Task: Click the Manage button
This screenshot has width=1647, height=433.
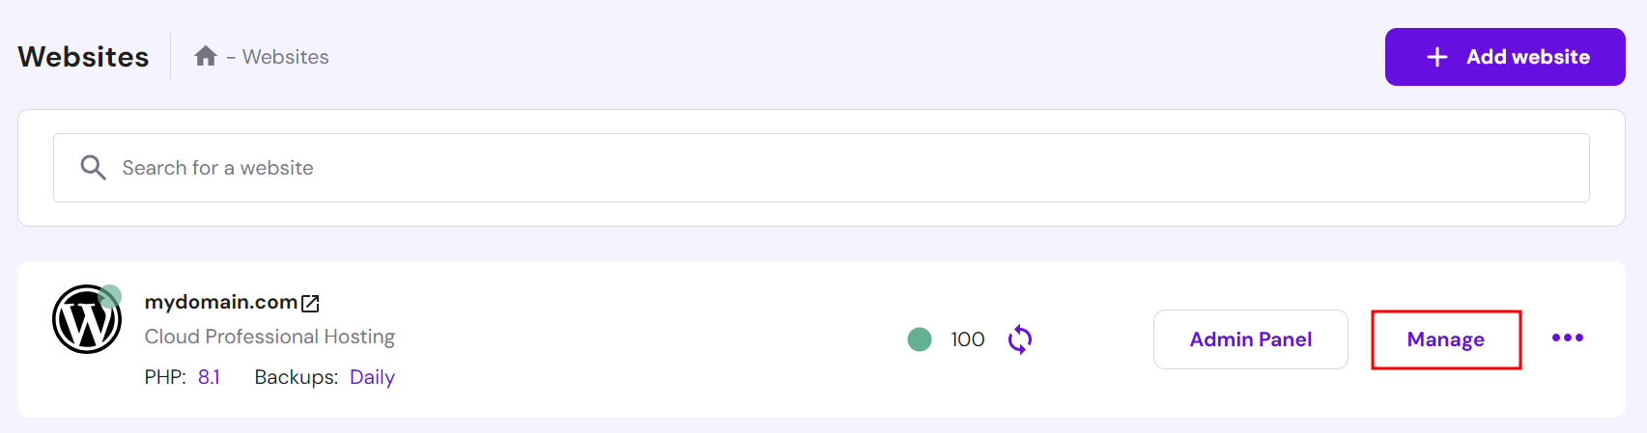Action: pyautogui.click(x=1445, y=339)
